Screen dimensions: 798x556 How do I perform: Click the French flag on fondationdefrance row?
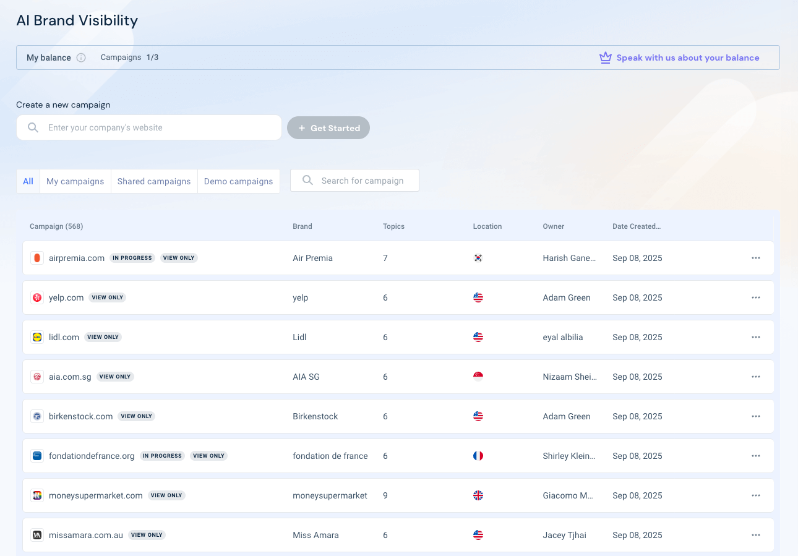(x=478, y=456)
